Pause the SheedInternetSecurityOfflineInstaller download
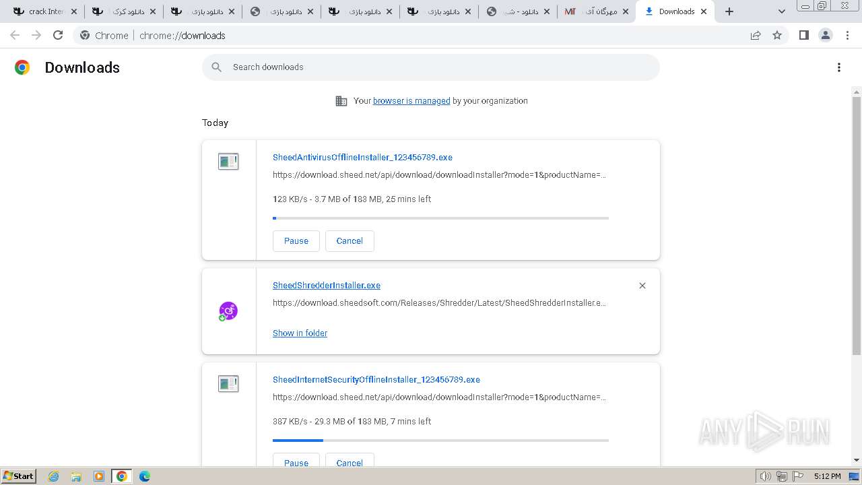 [x=296, y=461]
